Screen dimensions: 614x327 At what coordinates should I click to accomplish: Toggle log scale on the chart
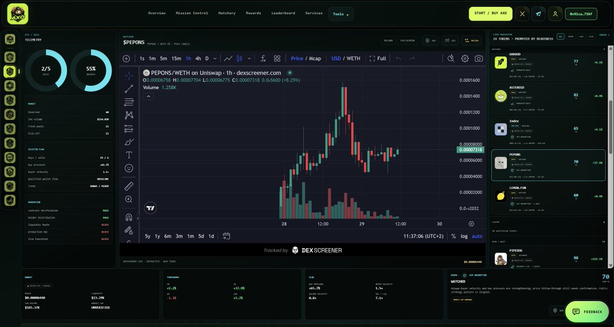(464, 236)
